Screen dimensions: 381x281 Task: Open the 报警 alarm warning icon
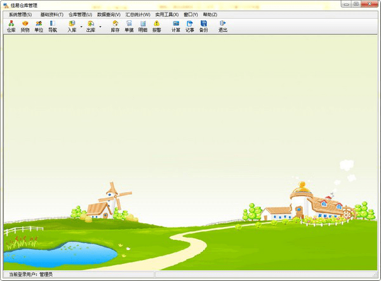157,27
